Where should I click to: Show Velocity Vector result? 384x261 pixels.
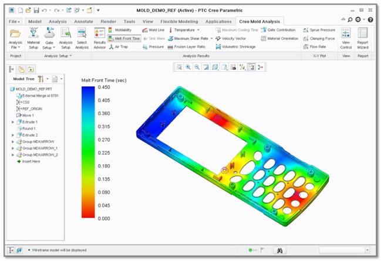[231, 38]
